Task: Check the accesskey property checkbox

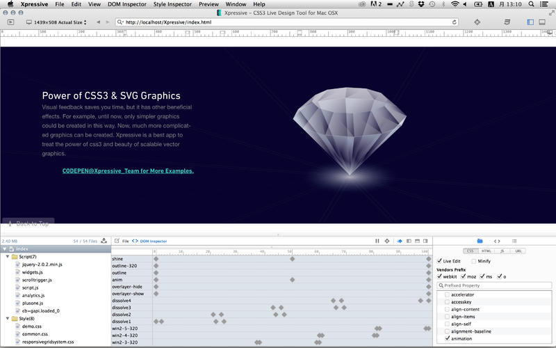Action: [x=447, y=302]
